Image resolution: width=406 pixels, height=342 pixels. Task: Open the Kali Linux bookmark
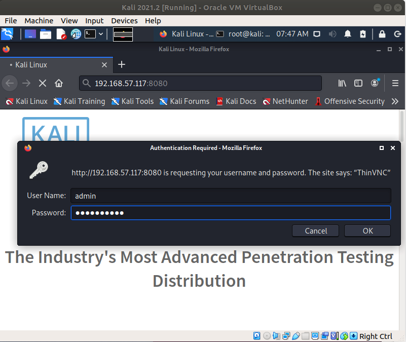pos(27,101)
